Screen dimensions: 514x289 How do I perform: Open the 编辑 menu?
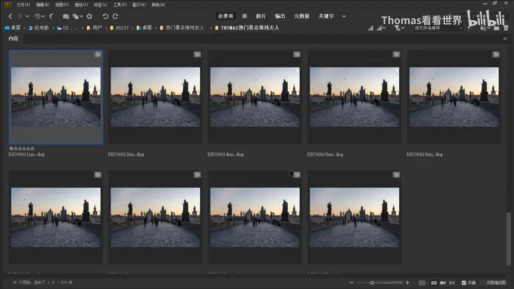[x=43, y=5]
